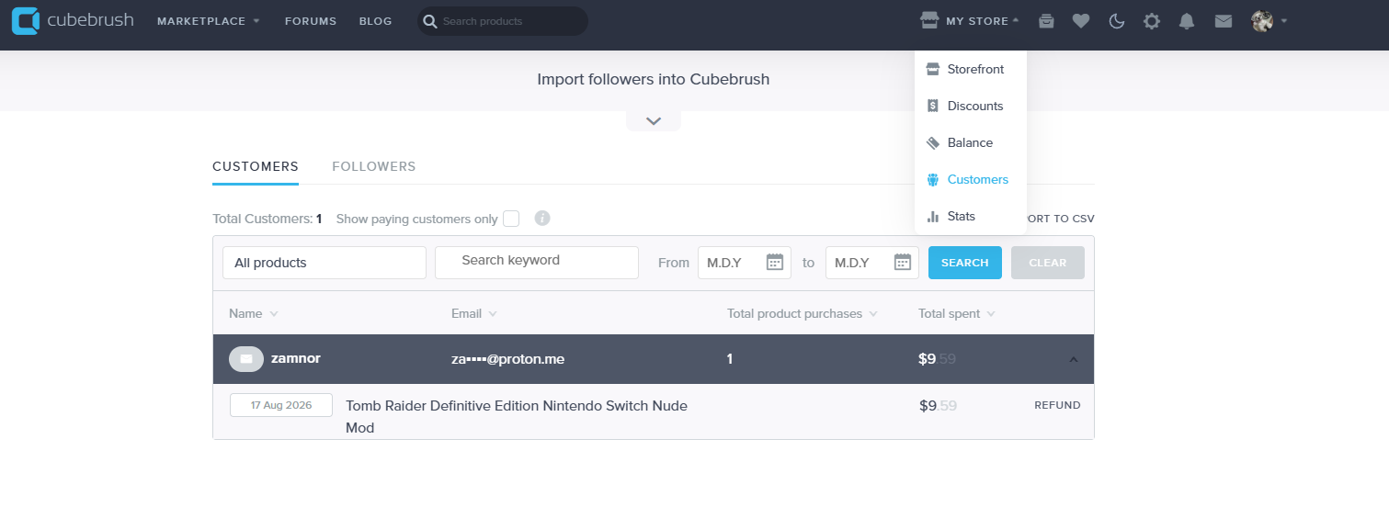1389x507 pixels.
Task: Toggle dark mode moon icon
Action: (1117, 21)
